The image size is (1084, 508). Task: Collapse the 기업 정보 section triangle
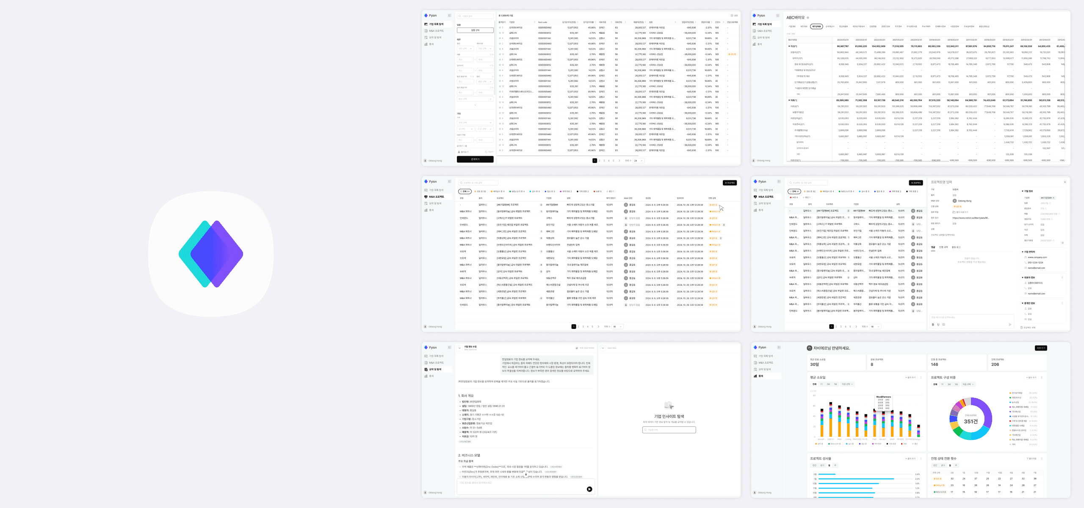tap(1022, 191)
